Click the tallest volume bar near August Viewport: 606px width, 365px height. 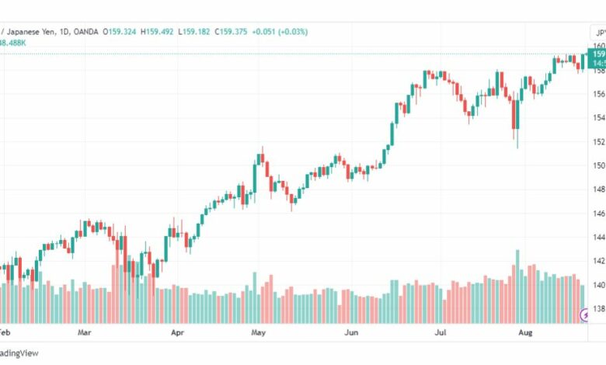tap(517, 287)
